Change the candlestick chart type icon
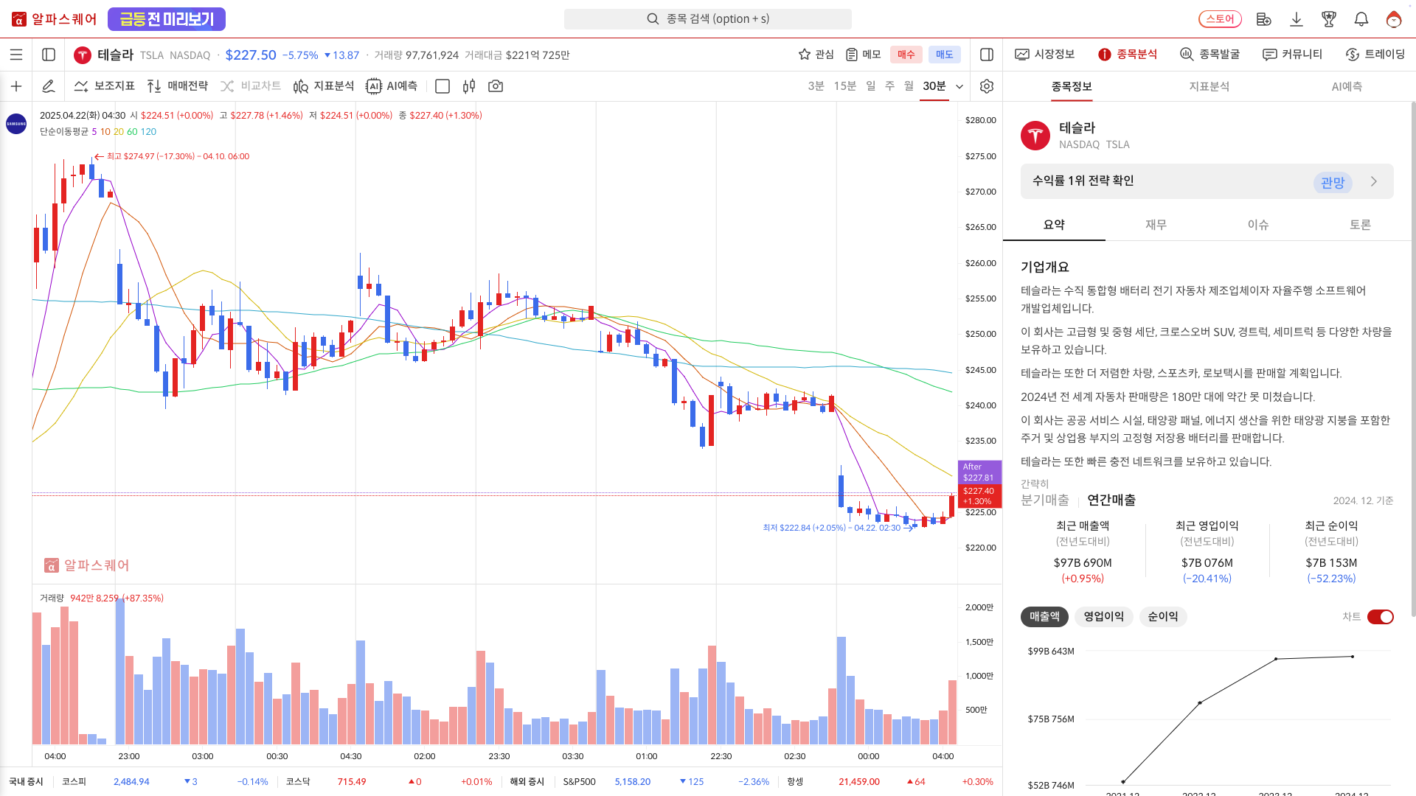 click(469, 86)
